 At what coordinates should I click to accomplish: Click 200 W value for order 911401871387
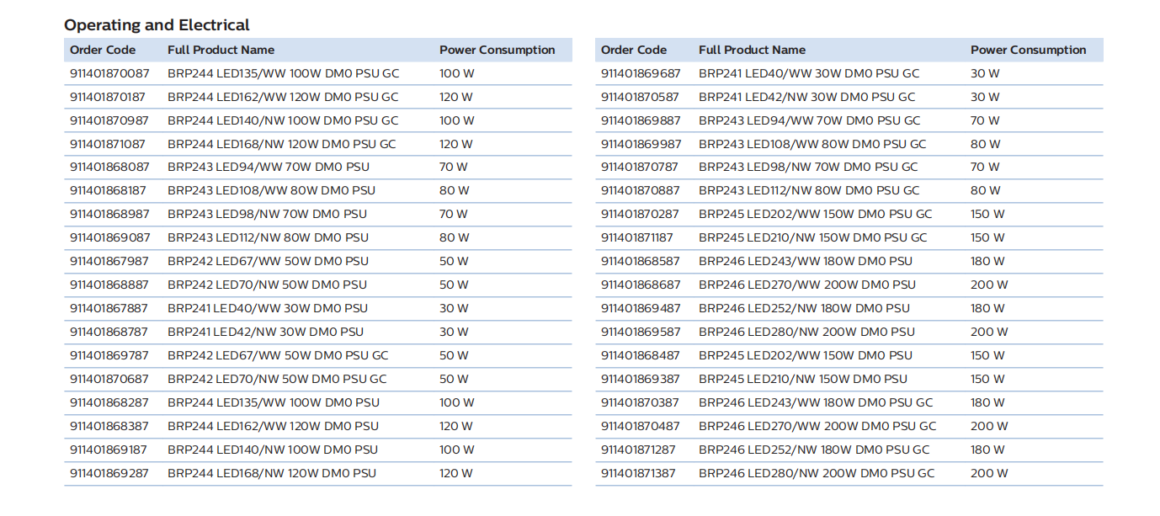coord(989,473)
